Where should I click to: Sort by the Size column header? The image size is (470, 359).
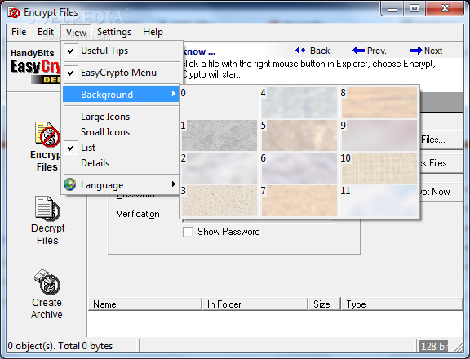[324, 304]
